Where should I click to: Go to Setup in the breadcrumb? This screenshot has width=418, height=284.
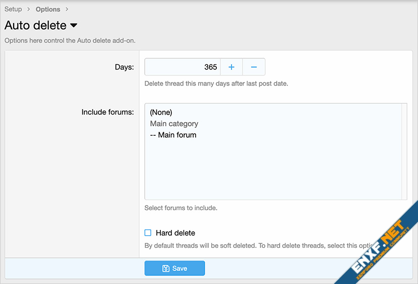tap(13, 9)
